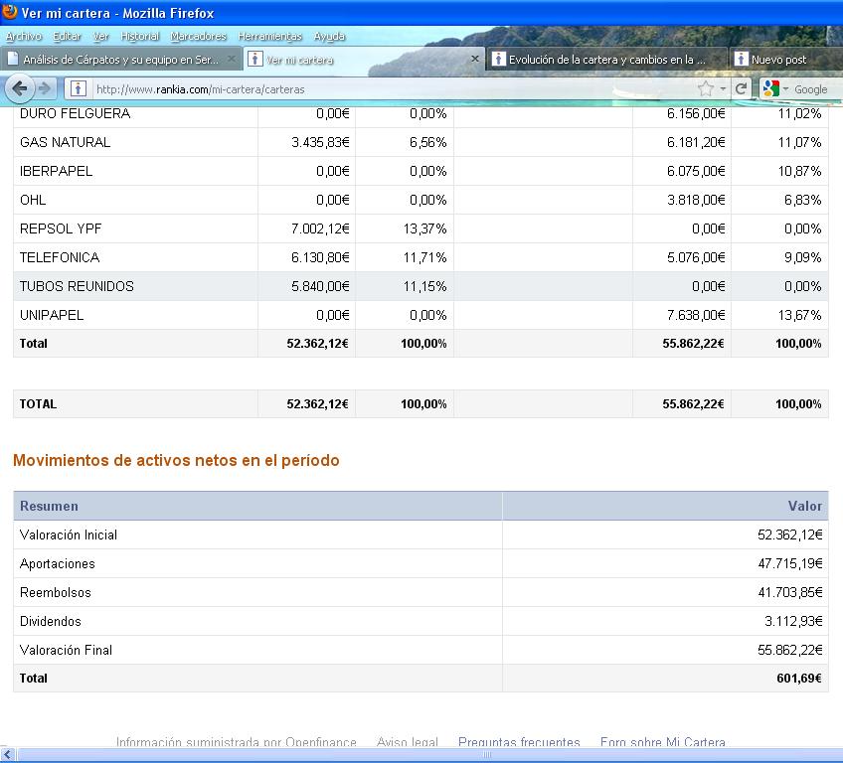The width and height of the screenshot is (843, 763).
Task: Bookmark this page with the star icon
Action: click(x=705, y=88)
